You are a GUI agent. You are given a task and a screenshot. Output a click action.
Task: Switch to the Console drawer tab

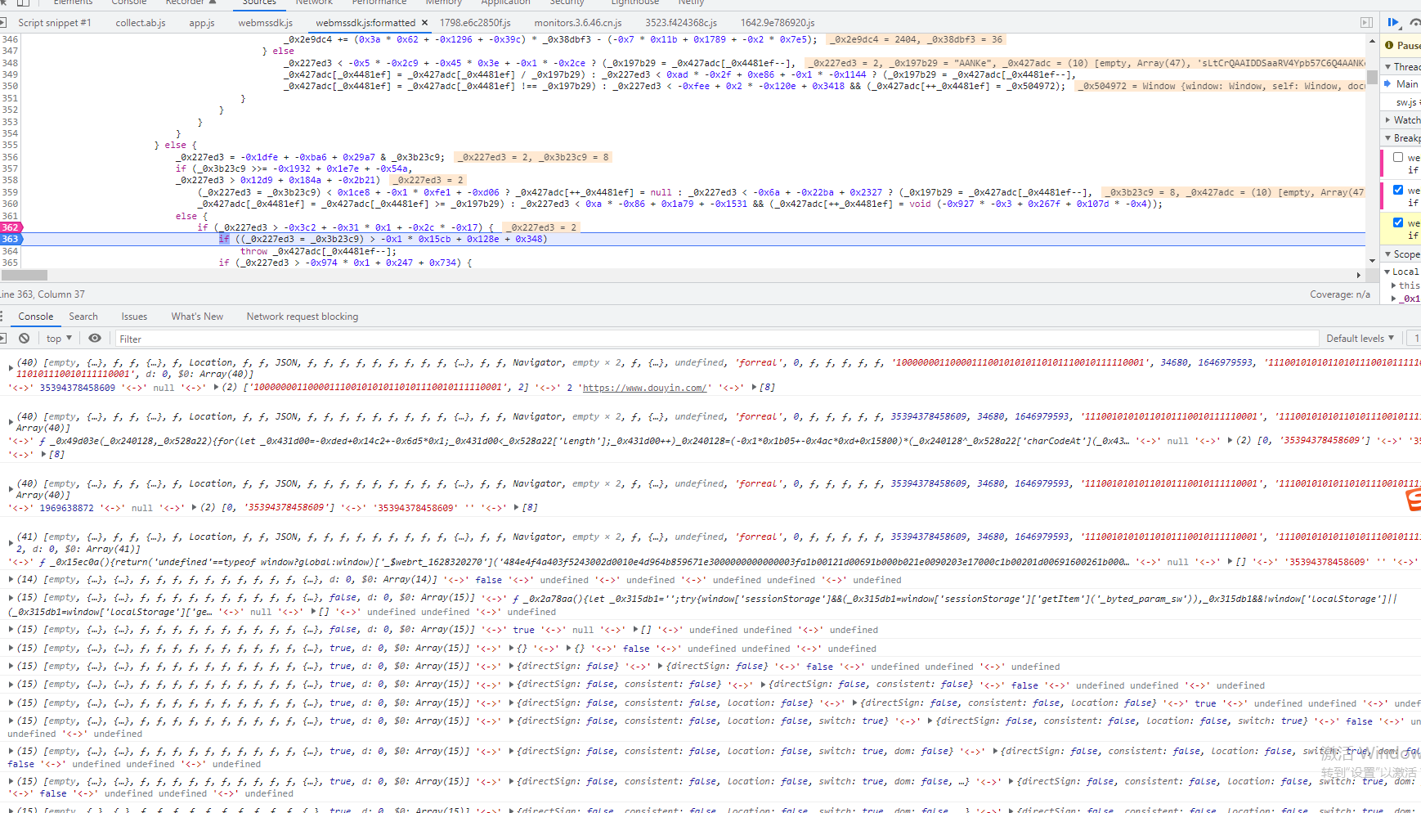coord(36,317)
